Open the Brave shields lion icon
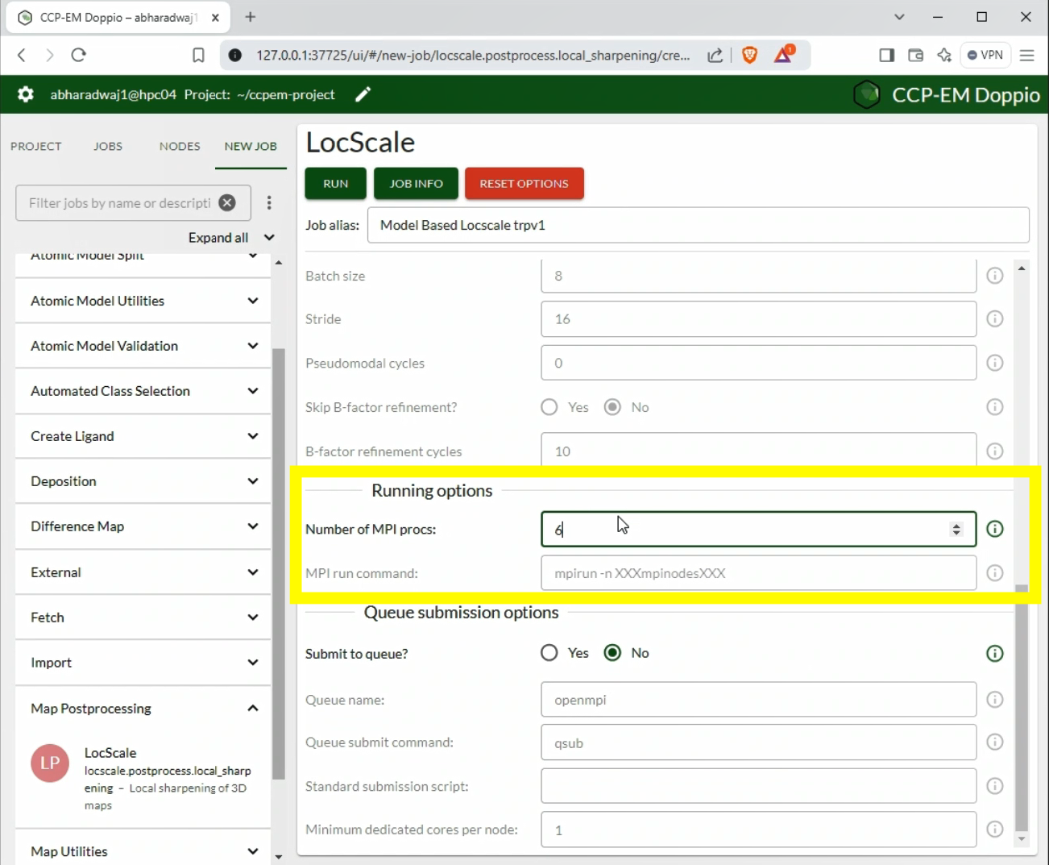 (749, 55)
